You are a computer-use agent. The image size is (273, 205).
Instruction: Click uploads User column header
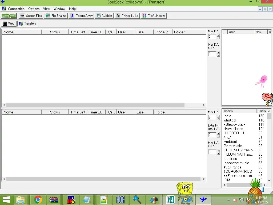point(126,112)
